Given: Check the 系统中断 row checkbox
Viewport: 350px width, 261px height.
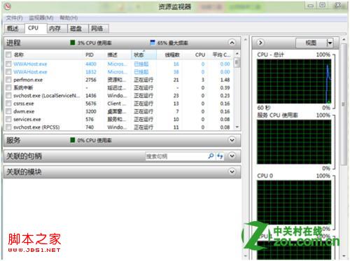Looking at the screenshot, I should pos(8,87).
